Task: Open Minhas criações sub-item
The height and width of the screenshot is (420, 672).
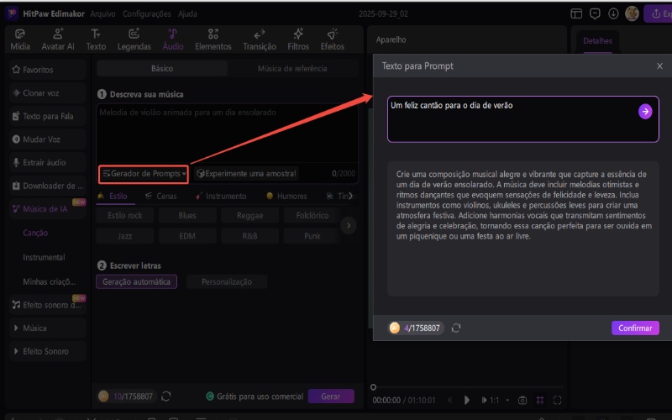Action: pyautogui.click(x=50, y=281)
